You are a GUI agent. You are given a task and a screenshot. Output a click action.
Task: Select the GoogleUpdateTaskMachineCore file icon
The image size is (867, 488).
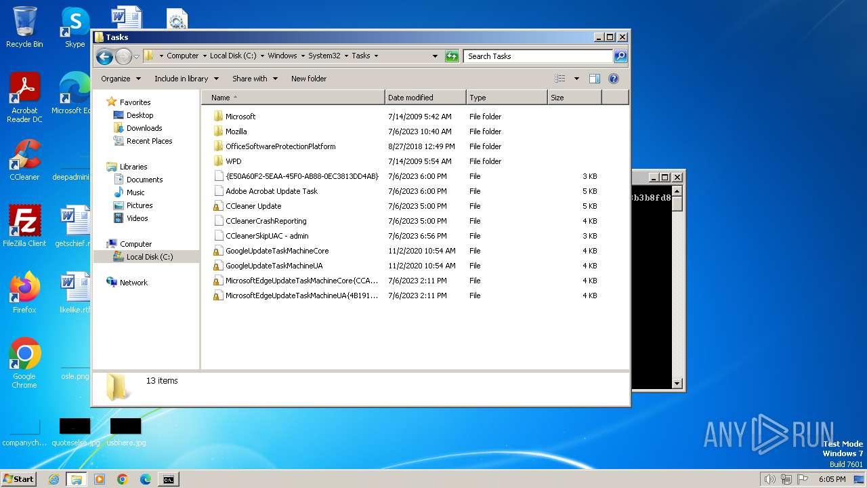[218, 251]
